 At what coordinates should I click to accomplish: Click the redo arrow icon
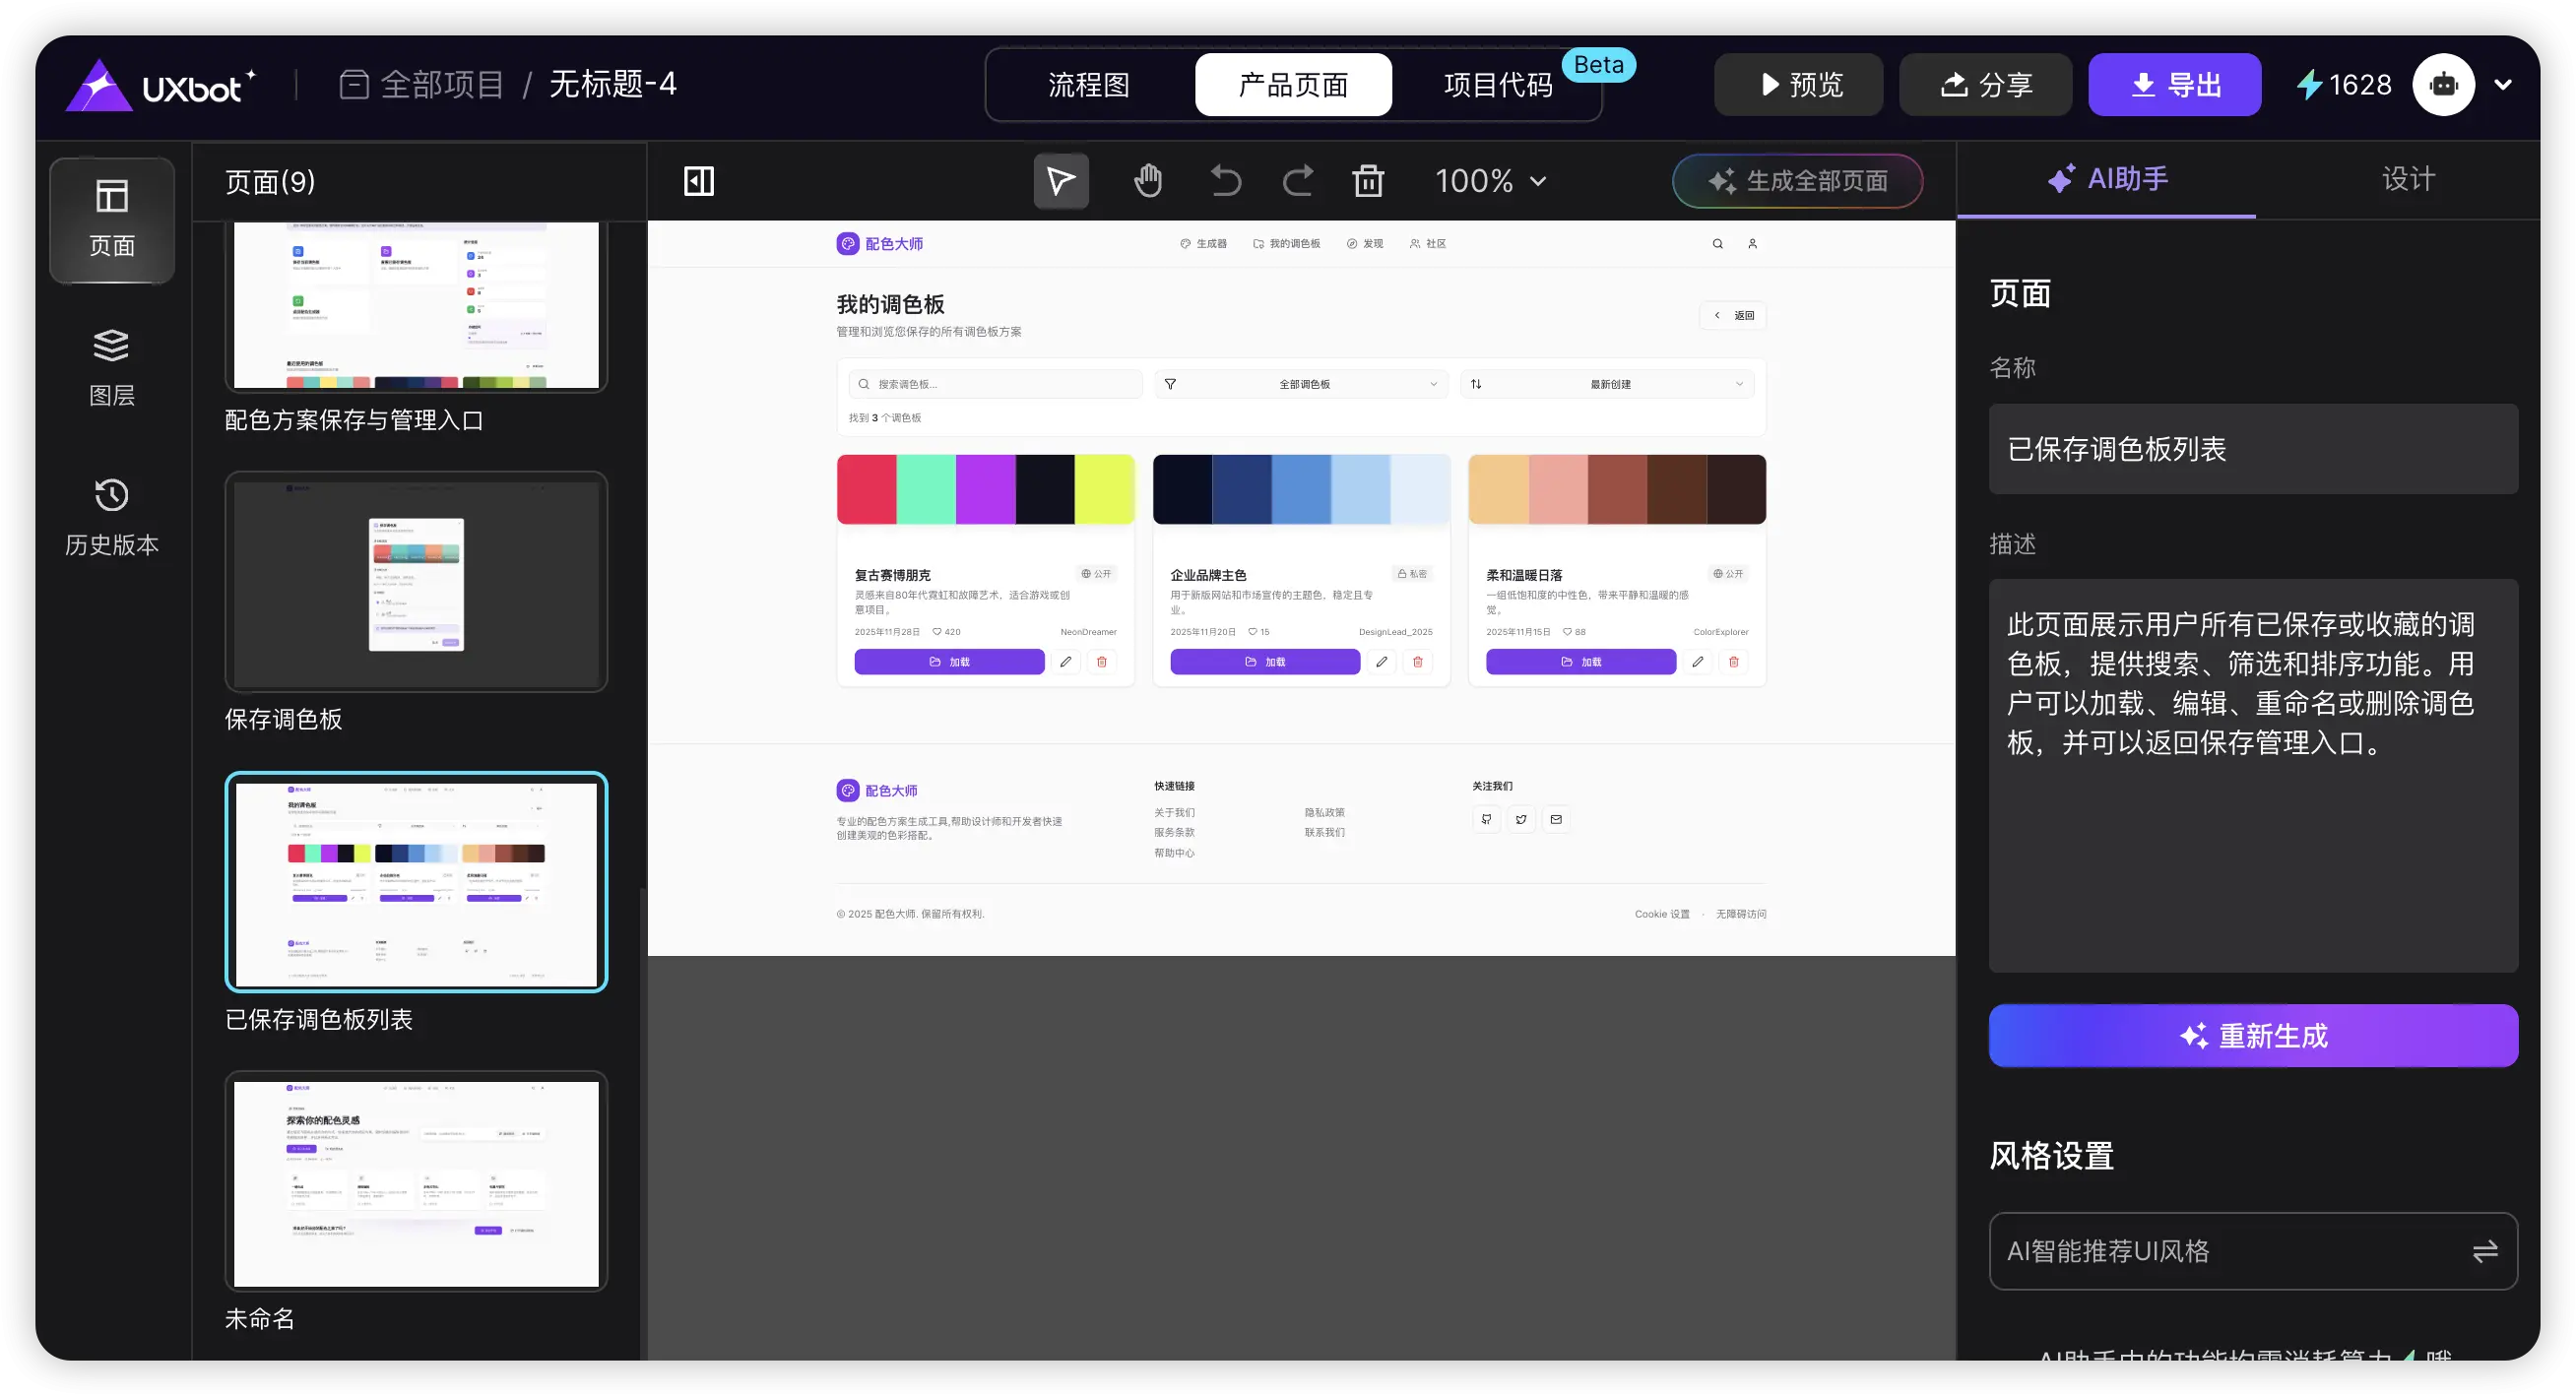(1297, 181)
